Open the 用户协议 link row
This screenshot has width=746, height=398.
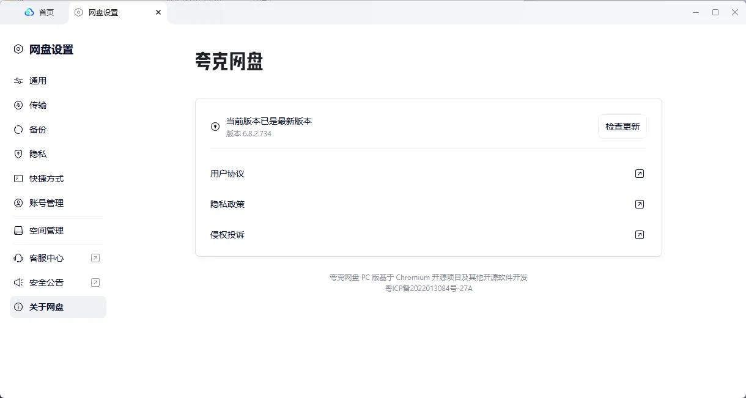(428, 174)
